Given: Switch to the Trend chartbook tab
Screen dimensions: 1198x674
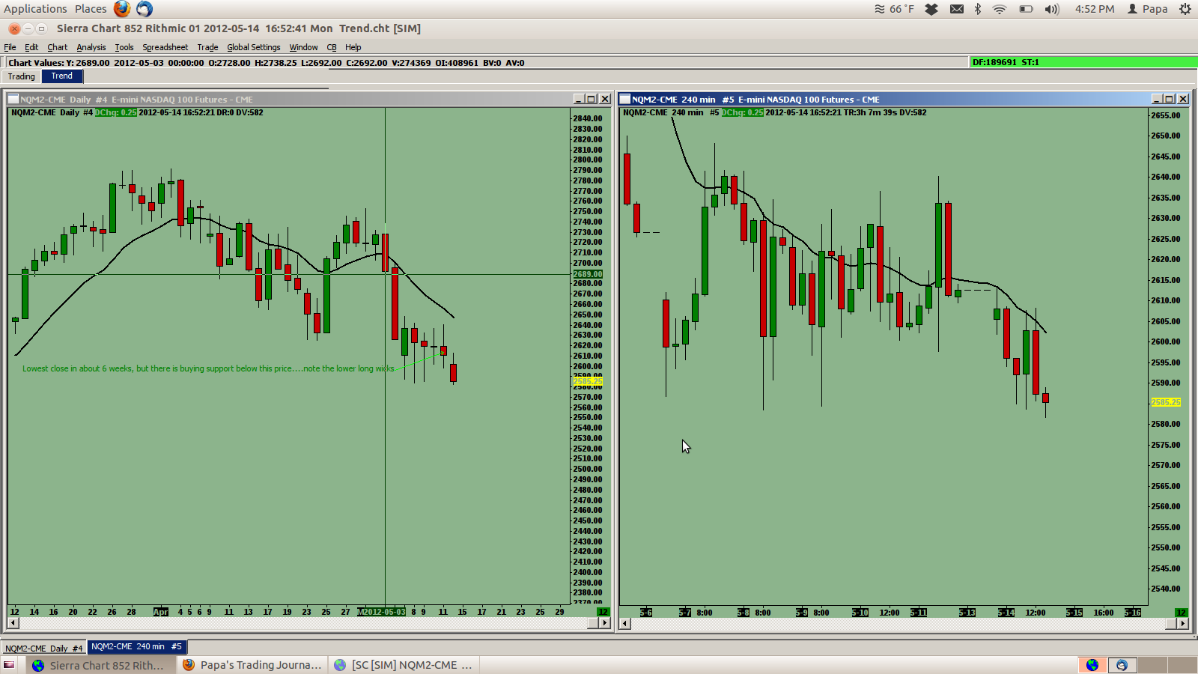Looking at the screenshot, I should click(x=62, y=76).
